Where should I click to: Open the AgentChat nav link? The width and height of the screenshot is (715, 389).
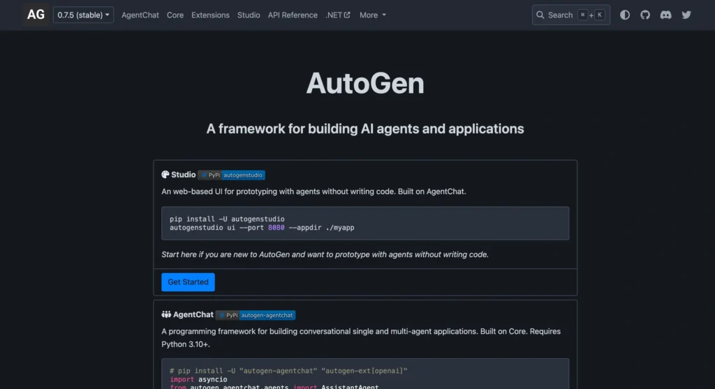[140, 15]
